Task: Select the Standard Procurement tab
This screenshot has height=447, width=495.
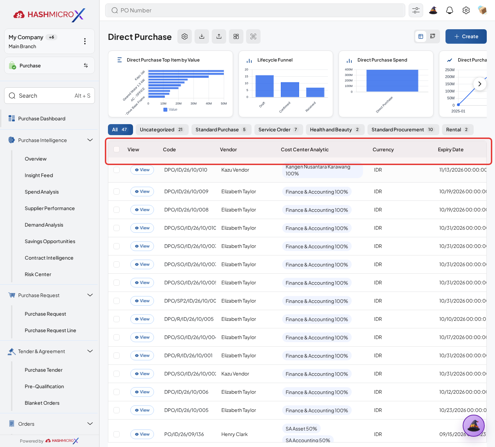Action: click(x=403, y=130)
